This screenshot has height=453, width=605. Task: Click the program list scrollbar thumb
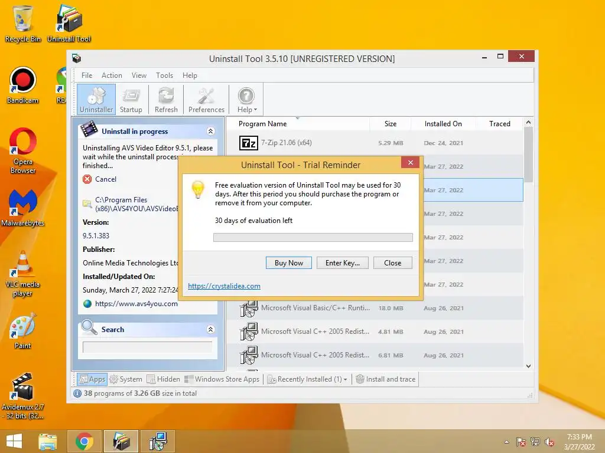528,154
